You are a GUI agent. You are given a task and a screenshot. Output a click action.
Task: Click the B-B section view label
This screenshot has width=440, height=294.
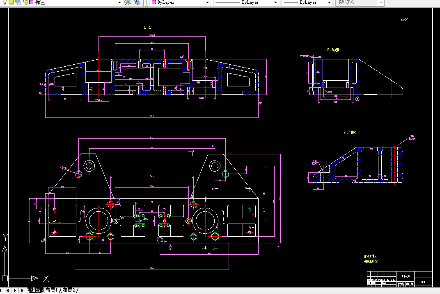(x=333, y=50)
